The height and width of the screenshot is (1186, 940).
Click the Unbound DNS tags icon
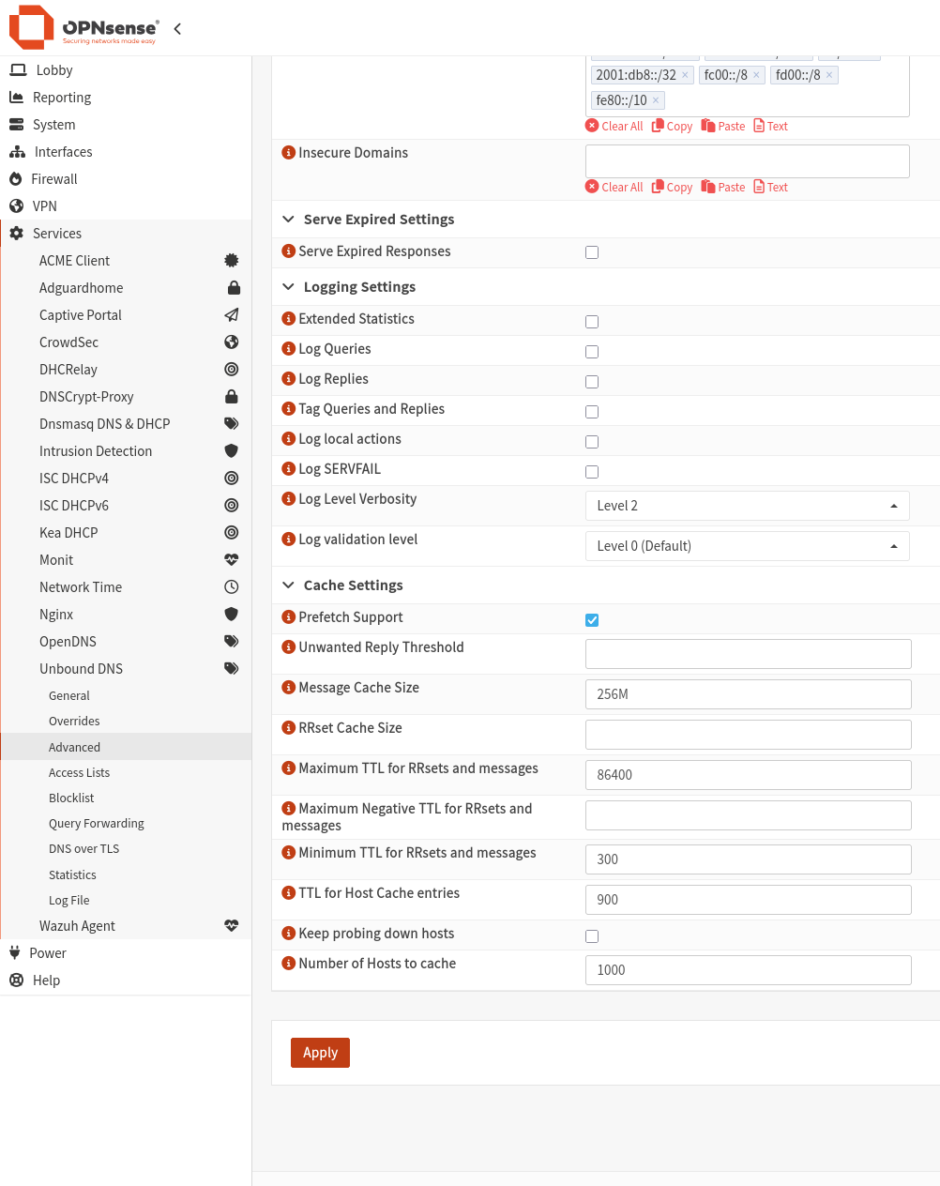tap(232, 669)
